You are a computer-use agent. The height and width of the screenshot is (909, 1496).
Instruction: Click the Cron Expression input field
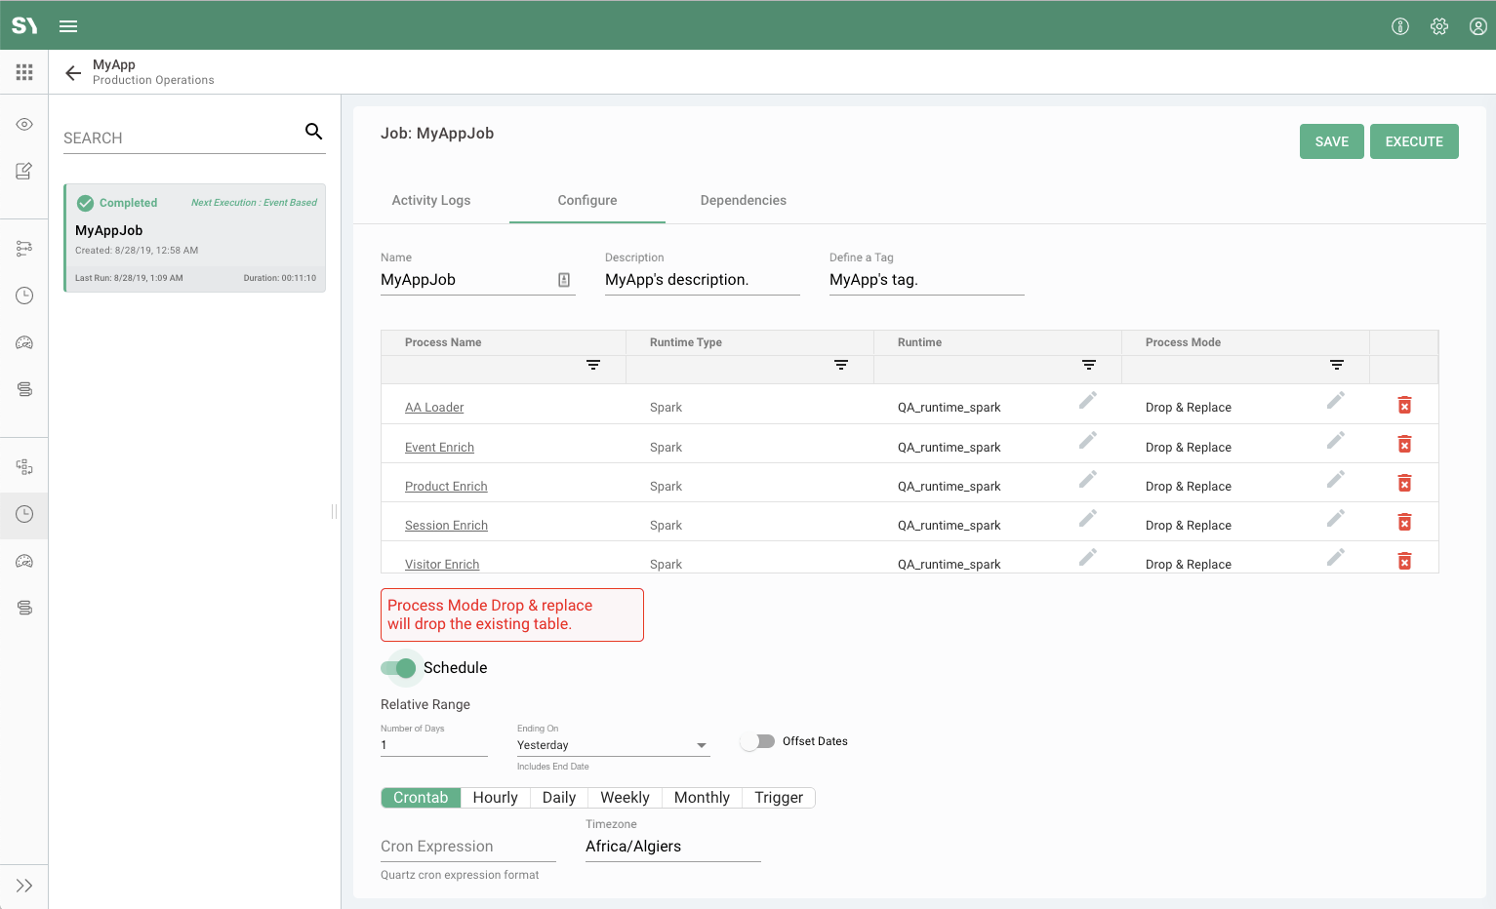[x=467, y=847]
